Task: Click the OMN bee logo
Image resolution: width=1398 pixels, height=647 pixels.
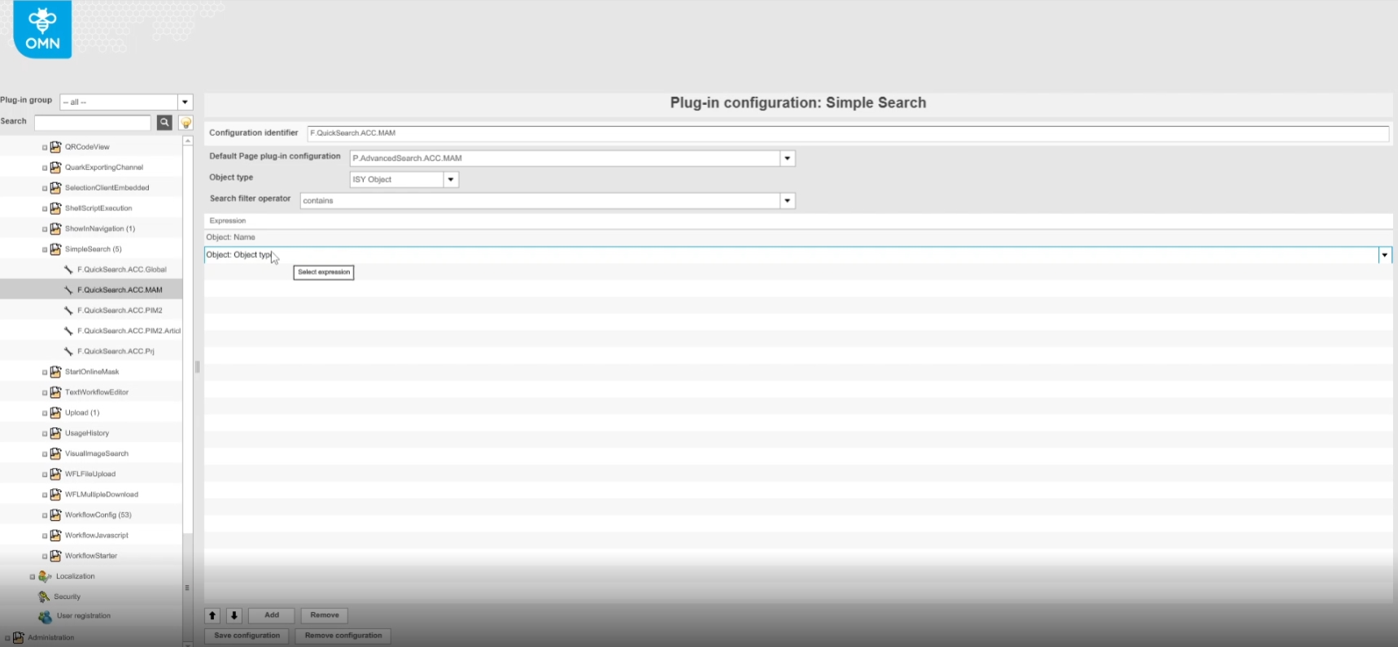Action: click(42, 29)
